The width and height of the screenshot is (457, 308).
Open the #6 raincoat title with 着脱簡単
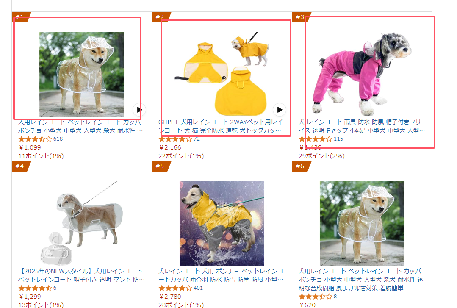click(361, 280)
